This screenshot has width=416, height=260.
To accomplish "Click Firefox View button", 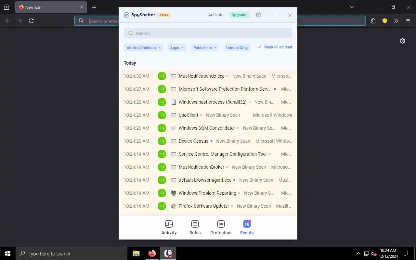I will tap(6, 7).
